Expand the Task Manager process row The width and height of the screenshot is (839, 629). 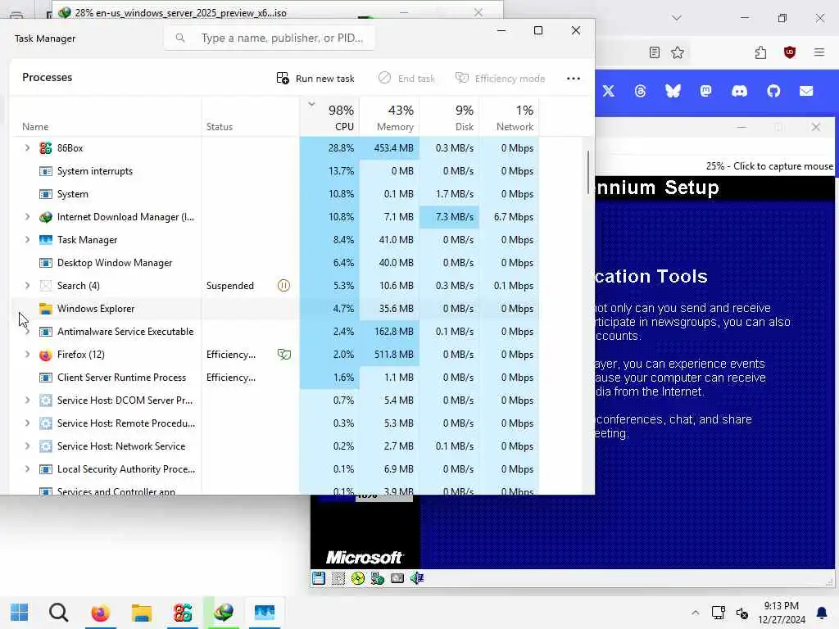(27, 240)
